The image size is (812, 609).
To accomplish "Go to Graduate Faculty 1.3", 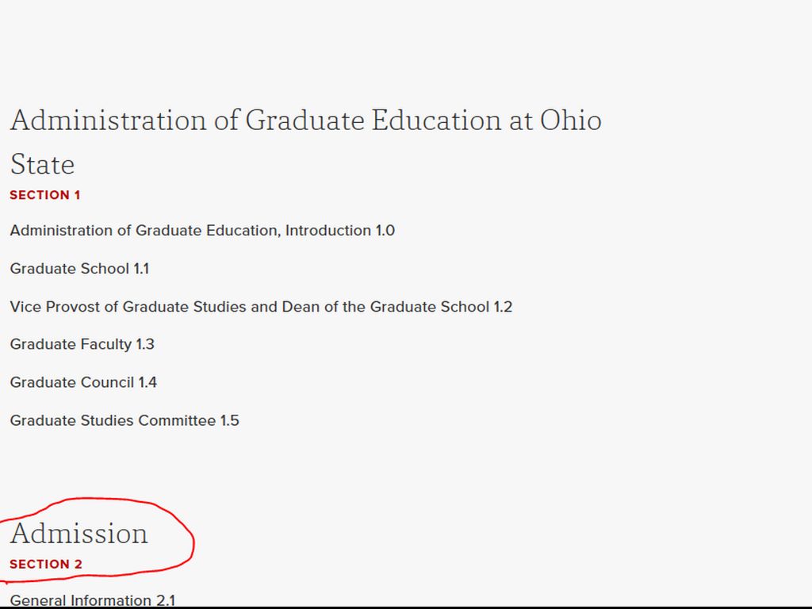I will pos(82,344).
